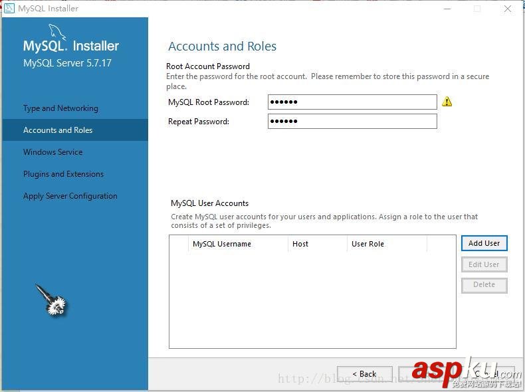Click the MySQL User Accounts label
The height and width of the screenshot is (392, 525).
point(209,203)
